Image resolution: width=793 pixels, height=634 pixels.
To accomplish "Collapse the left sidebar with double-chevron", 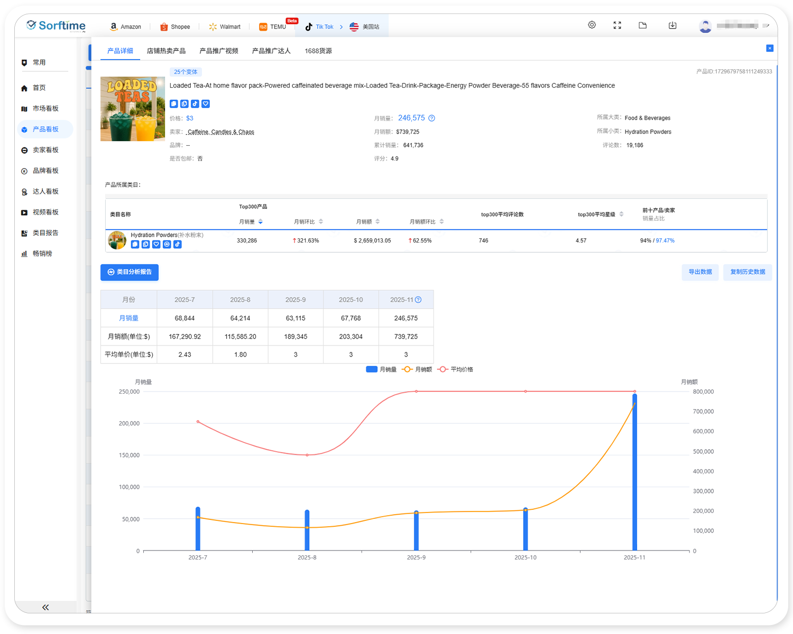I will click(45, 607).
